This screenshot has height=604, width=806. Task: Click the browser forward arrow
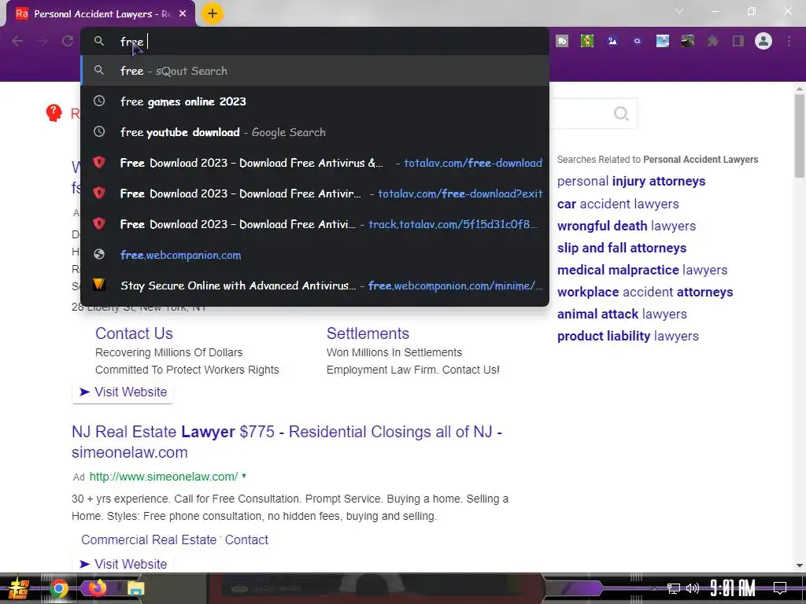(43, 41)
